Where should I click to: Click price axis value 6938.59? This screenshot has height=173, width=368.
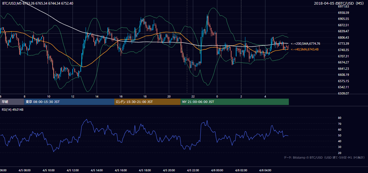(343, 13)
